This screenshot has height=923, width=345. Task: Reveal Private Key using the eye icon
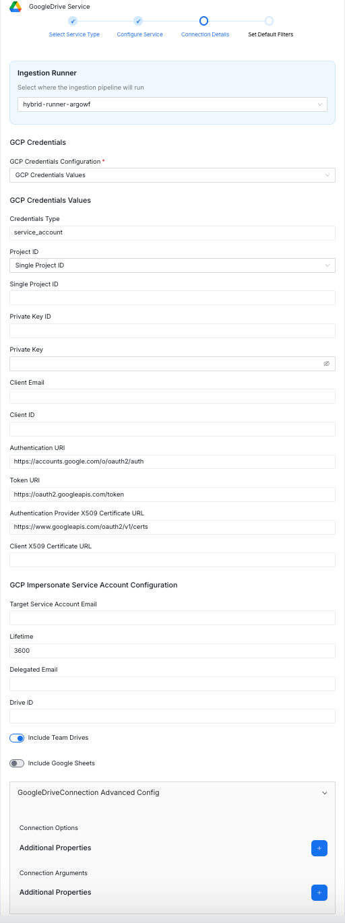(326, 363)
